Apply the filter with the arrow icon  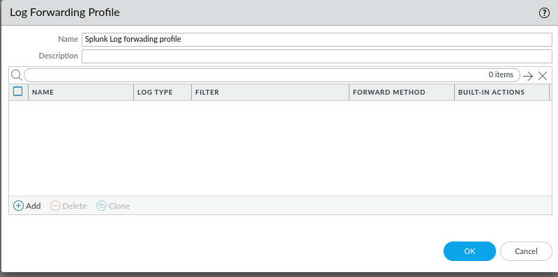pyautogui.click(x=528, y=76)
